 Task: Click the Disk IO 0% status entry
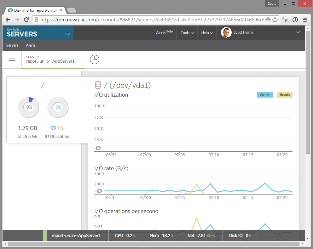coord(240,235)
